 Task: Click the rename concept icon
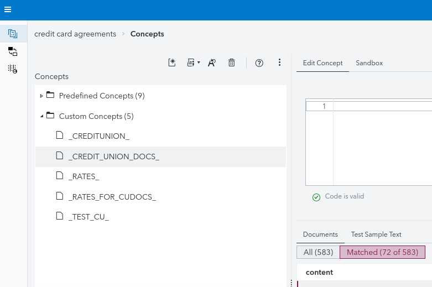coord(212,62)
